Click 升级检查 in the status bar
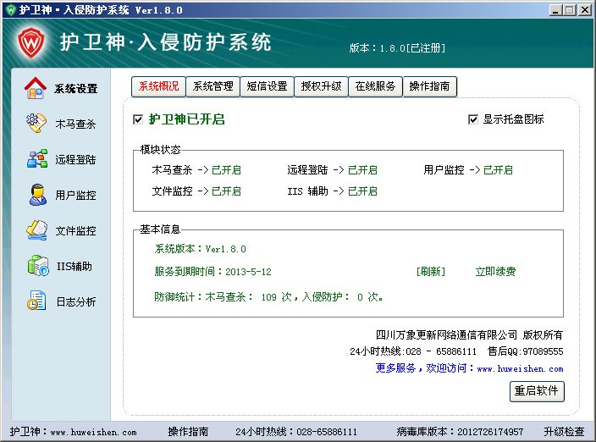 click(564, 432)
